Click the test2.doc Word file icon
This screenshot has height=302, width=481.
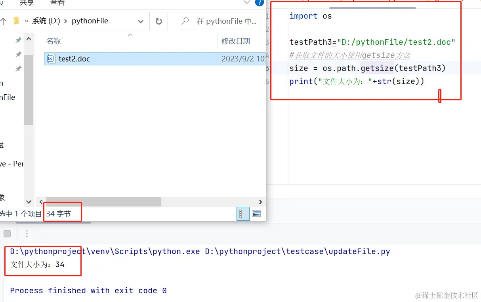51,59
